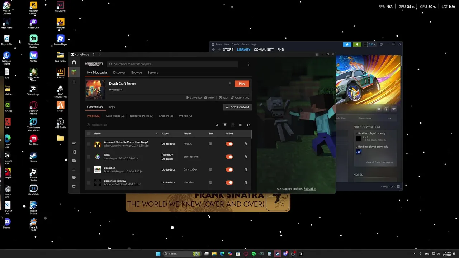Open the filter funnel icon above mods table
The image size is (459, 258).
coord(225,125)
